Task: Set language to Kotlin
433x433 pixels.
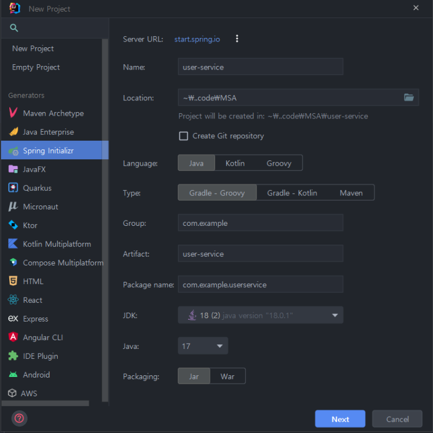Action: coord(235,163)
